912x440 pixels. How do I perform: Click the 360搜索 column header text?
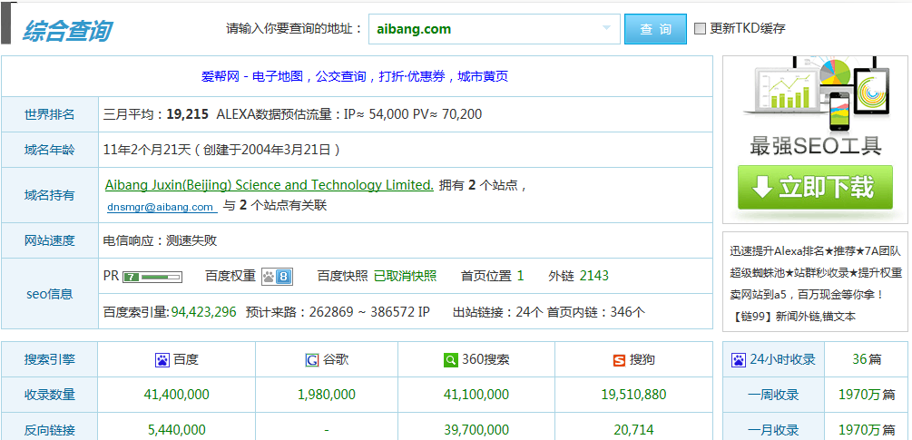[x=485, y=360]
